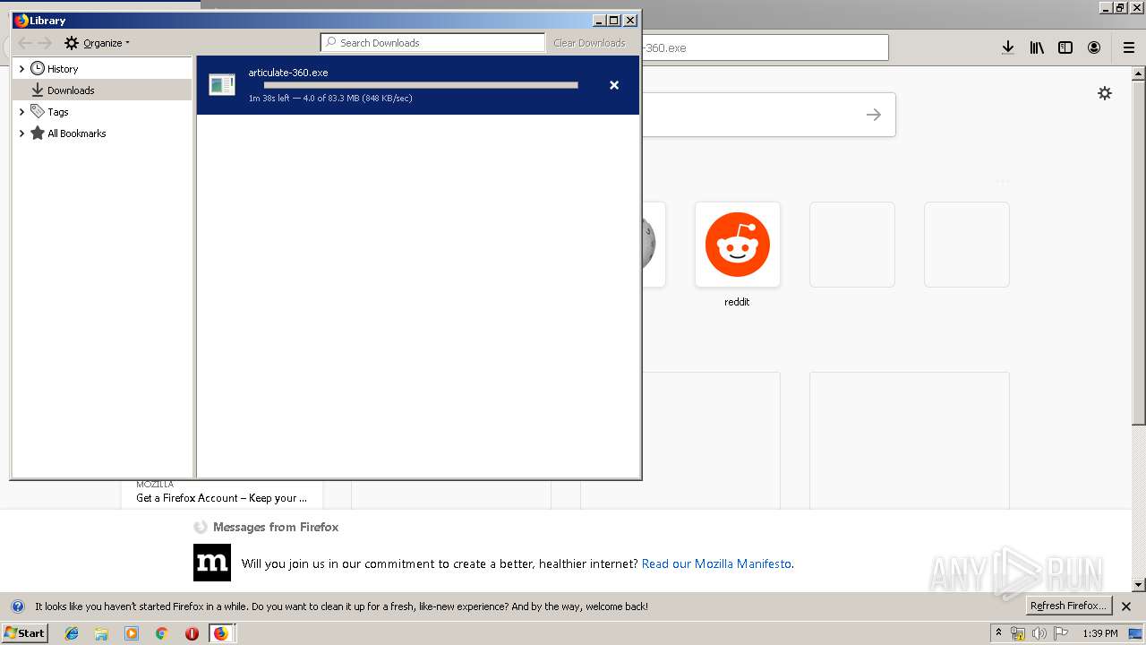Open Firefox account icon

(1094, 47)
